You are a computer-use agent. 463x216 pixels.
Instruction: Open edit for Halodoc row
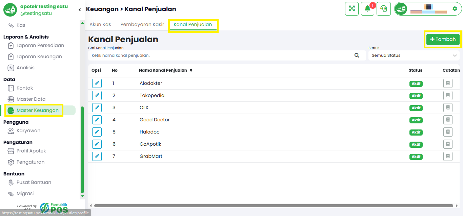(97, 132)
